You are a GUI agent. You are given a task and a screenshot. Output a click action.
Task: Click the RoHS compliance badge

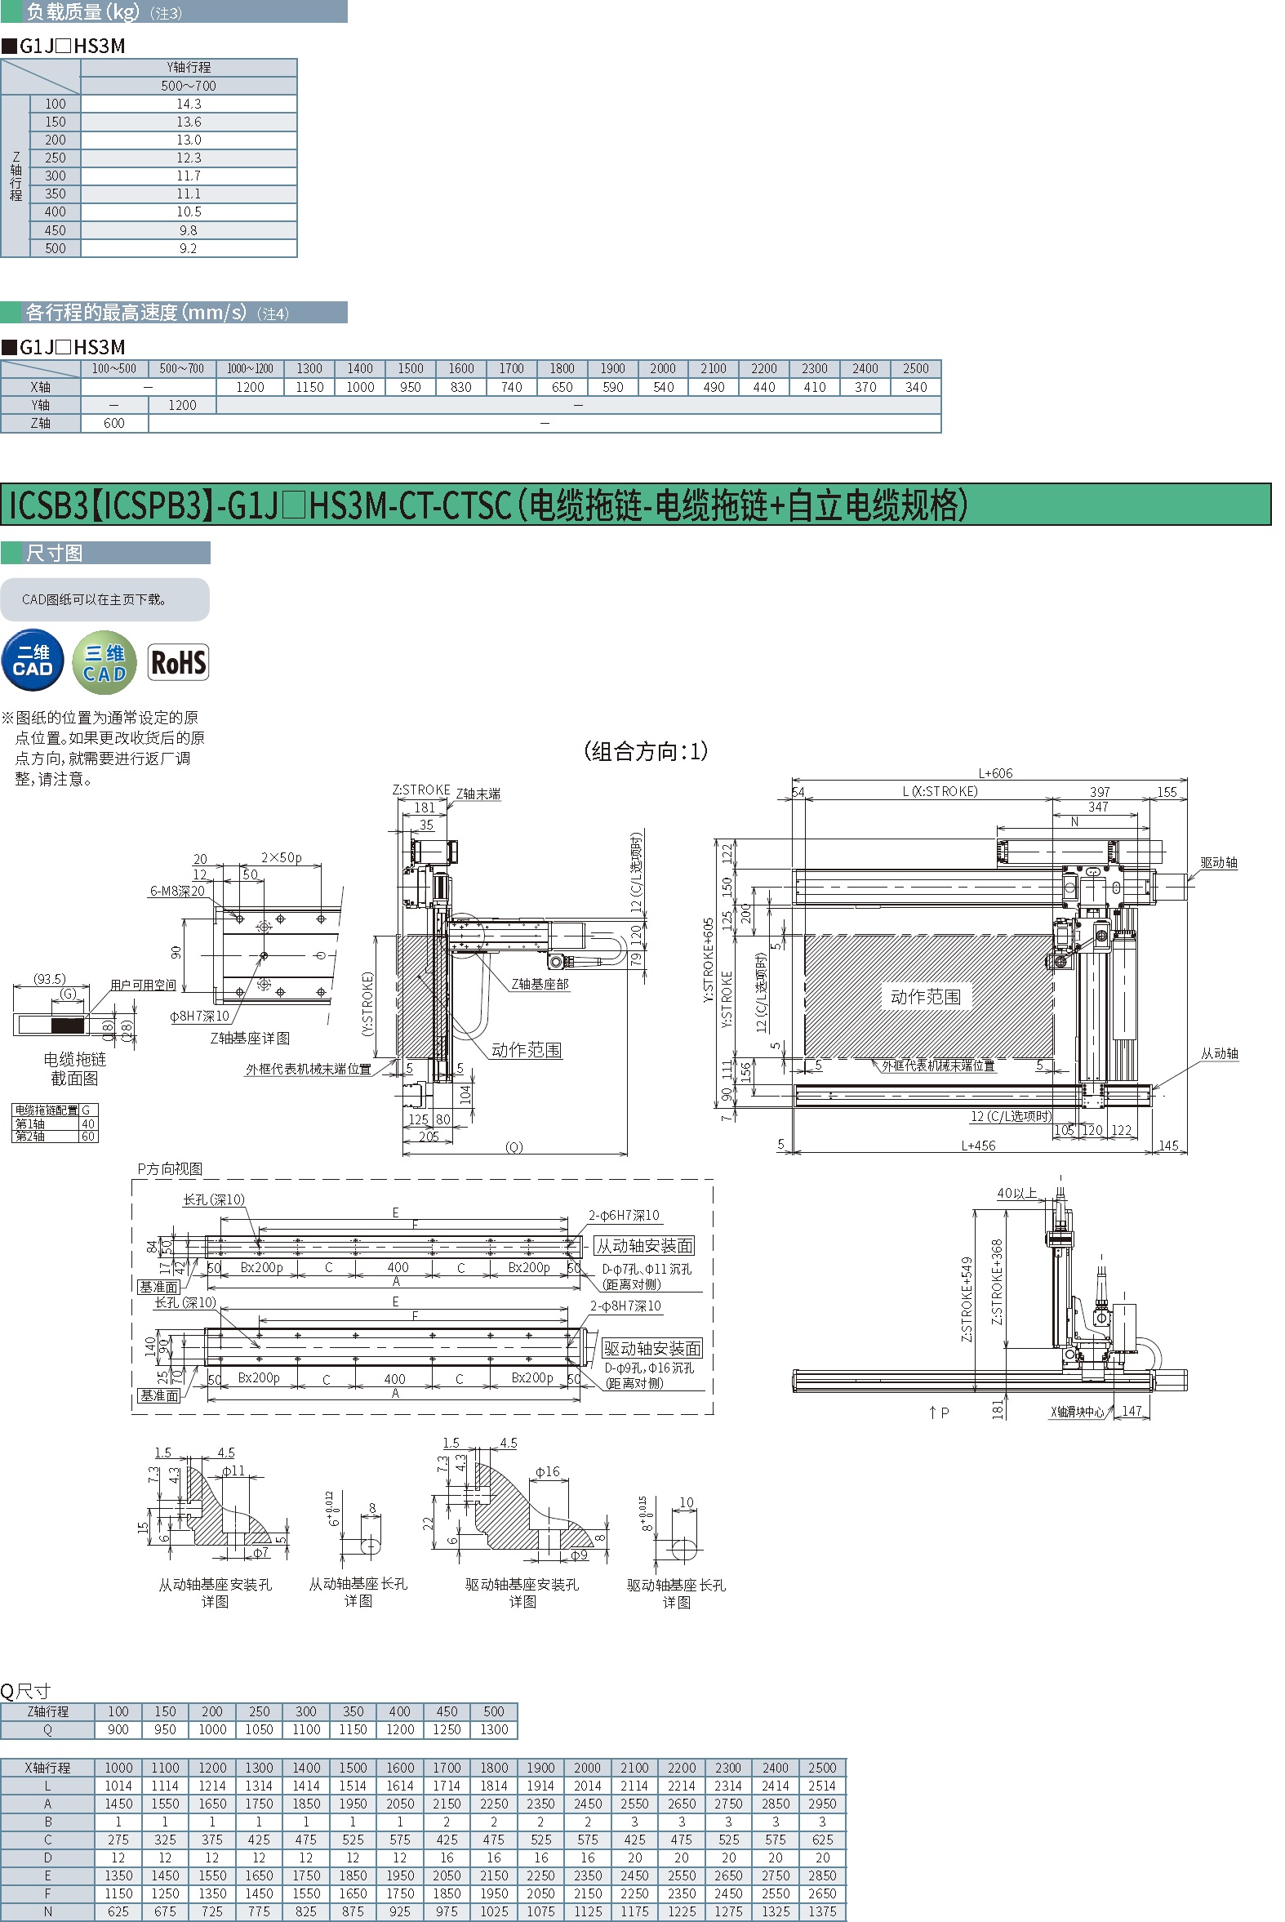click(x=179, y=662)
